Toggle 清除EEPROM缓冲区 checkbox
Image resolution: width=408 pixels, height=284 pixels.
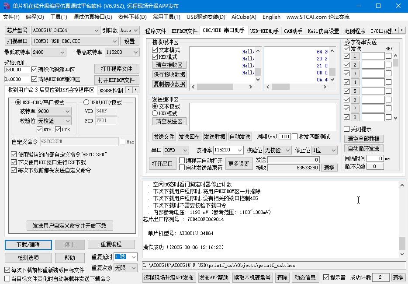pos(34,79)
